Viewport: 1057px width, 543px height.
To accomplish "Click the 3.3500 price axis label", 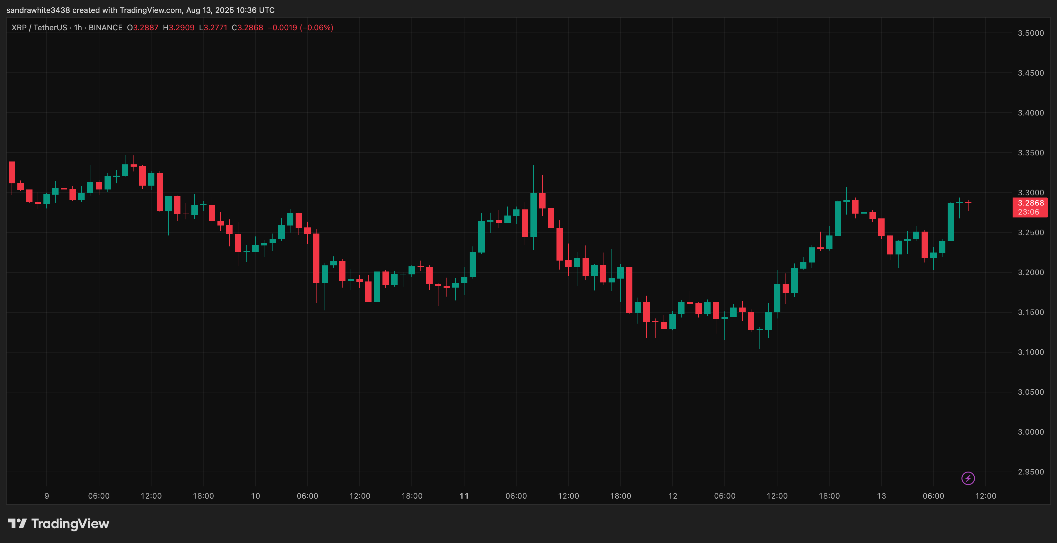I will click(1031, 153).
